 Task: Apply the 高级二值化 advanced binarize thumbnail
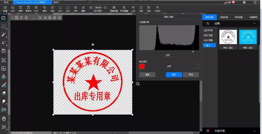248,37
